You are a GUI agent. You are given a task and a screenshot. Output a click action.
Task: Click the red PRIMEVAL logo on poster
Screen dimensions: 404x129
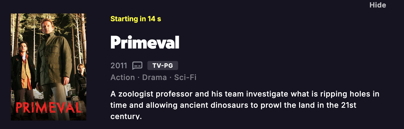(48, 108)
